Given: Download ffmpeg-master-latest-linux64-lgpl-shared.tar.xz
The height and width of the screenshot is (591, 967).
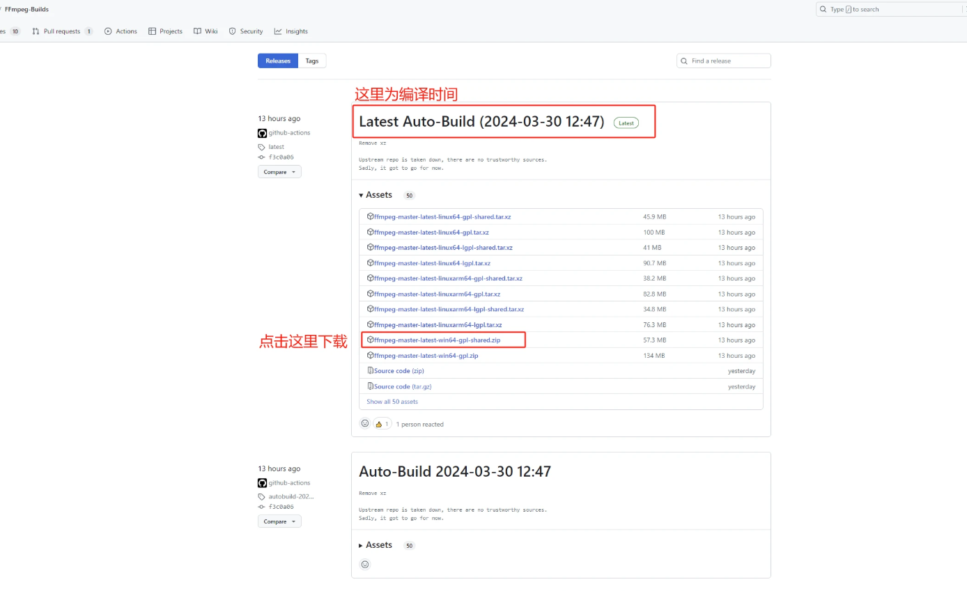Looking at the screenshot, I should 443,248.
